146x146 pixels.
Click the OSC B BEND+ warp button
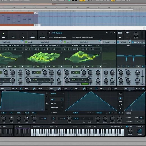pos(35,79)
